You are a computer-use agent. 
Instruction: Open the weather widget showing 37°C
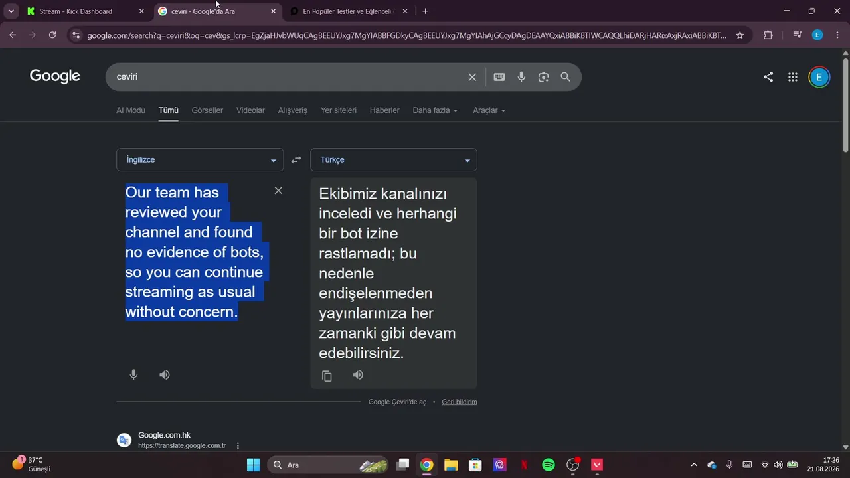32,464
